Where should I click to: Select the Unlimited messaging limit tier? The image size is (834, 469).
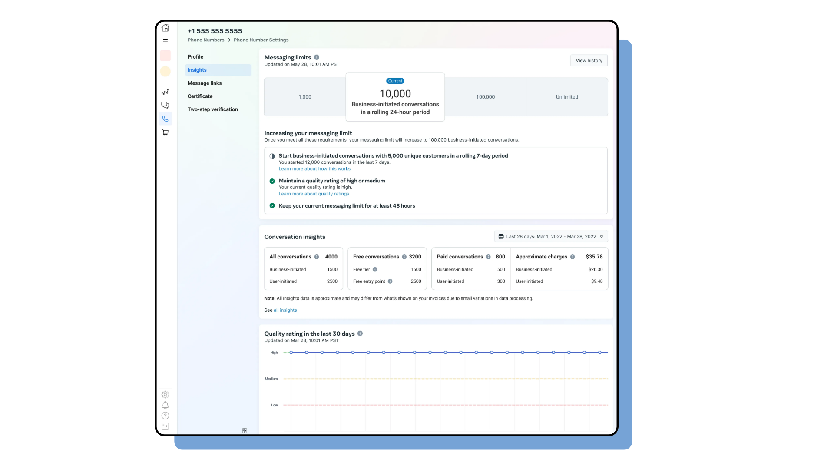567,96
